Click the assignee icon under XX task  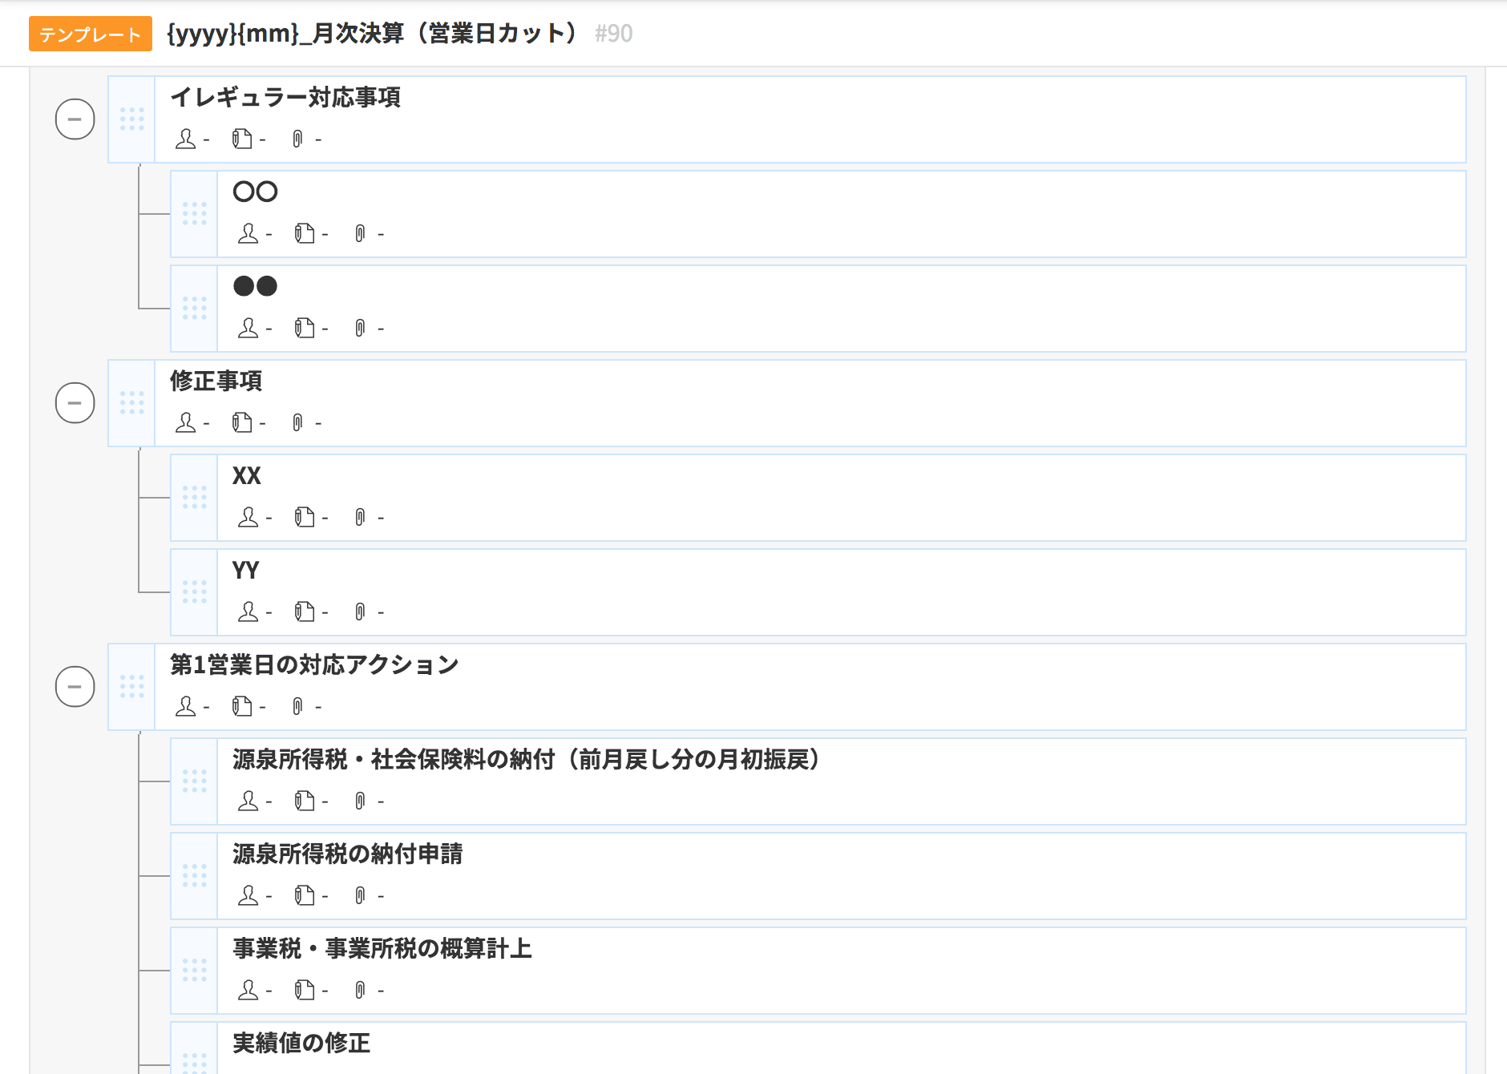coord(248,517)
